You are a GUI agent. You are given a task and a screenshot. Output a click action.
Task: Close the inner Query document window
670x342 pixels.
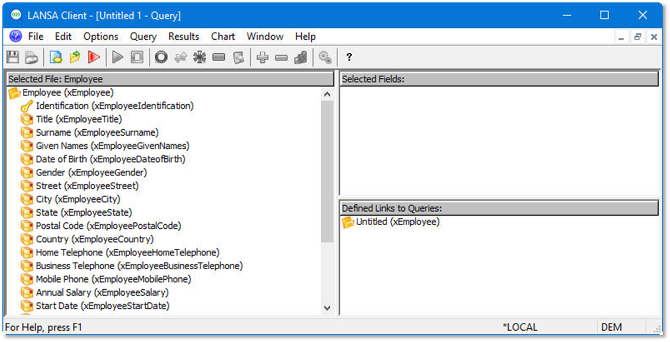(x=654, y=37)
